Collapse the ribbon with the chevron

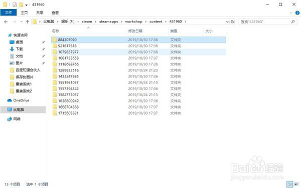pyautogui.click(x=291, y=13)
